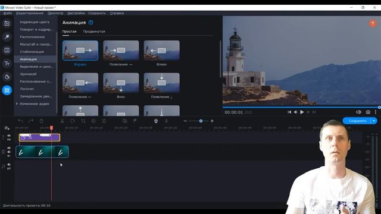The width and height of the screenshot is (381, 214).
Task: Open the transitions section in sidebar
Action: click(x=7, y=50)
